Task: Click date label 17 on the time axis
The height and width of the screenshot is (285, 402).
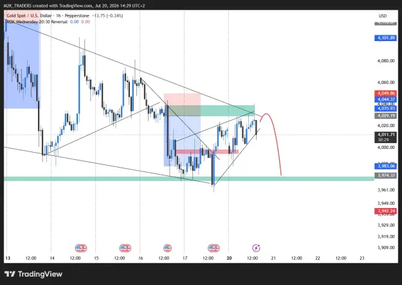Action: (x=185, y=258)
